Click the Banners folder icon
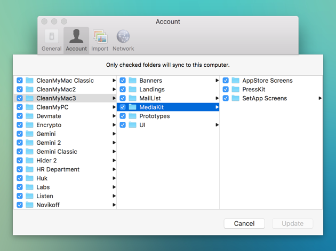This screenshot has width=336, height=251. 133,81
